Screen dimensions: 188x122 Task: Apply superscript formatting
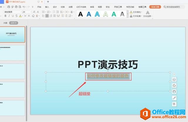pos(25,16)
